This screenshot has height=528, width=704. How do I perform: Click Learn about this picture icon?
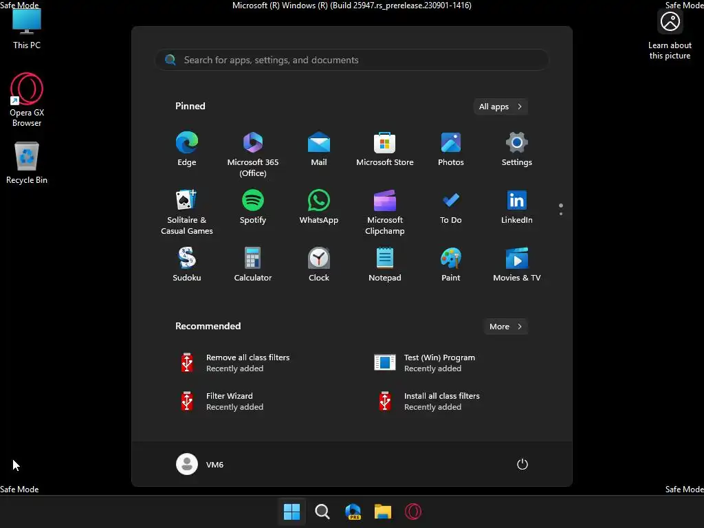click(x=670, y=36)
